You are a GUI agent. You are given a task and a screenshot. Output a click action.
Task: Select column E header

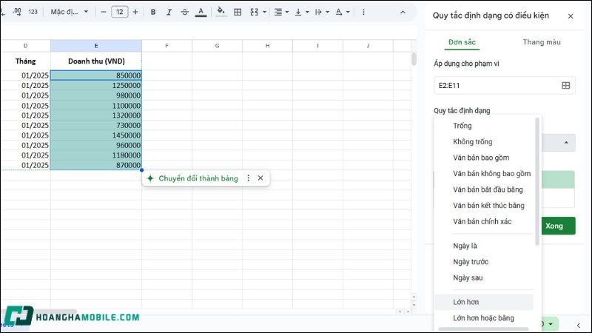point(96,46)
